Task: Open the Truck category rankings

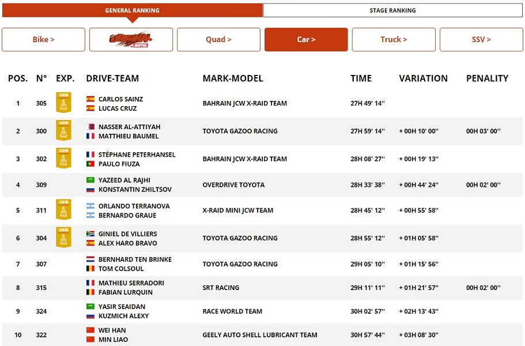Action: (x=394, y=40)
